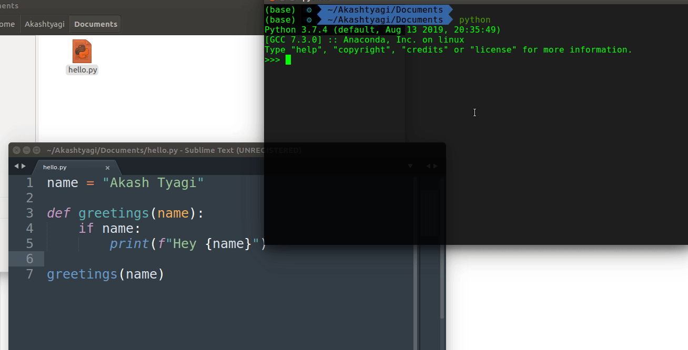
Task: Click the Python logo thumbnail in Documents folder
Action: (x=82, y=51)
